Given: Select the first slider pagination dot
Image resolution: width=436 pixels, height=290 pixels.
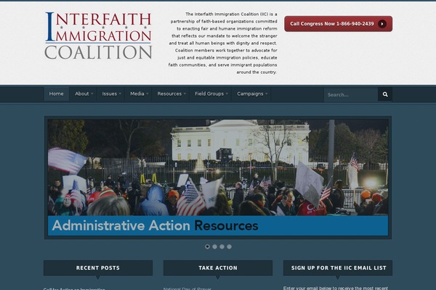Looking at the screenshot, I should 207,246.
